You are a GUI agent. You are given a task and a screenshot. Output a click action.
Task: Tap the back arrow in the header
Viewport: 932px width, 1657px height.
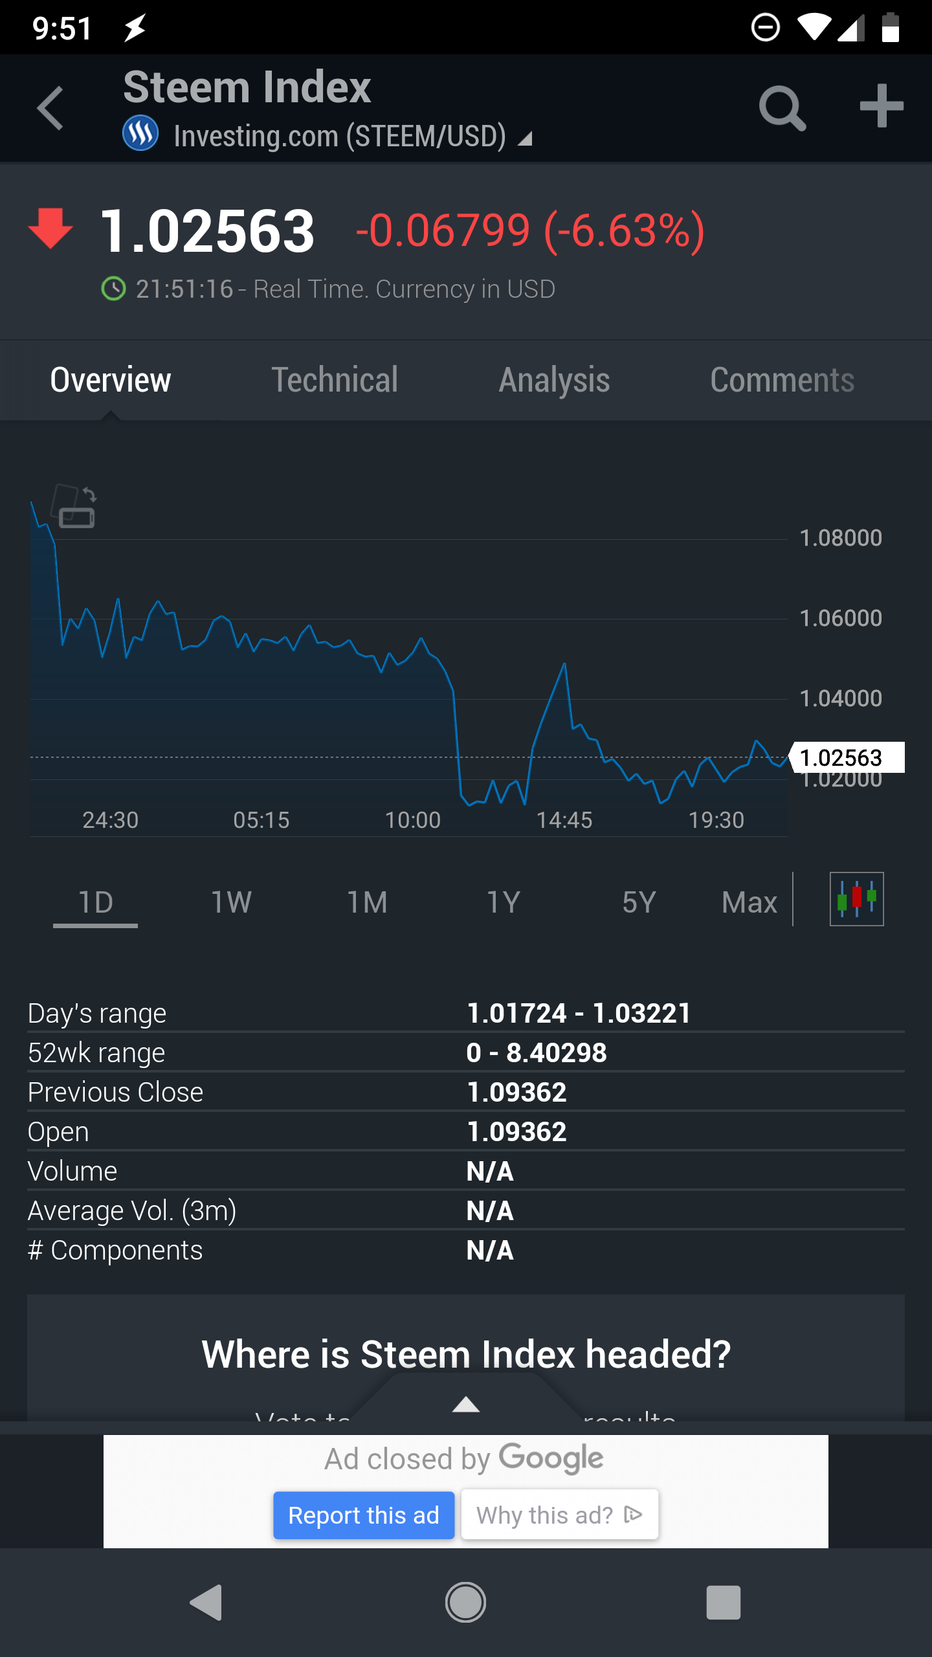point(50,108)
